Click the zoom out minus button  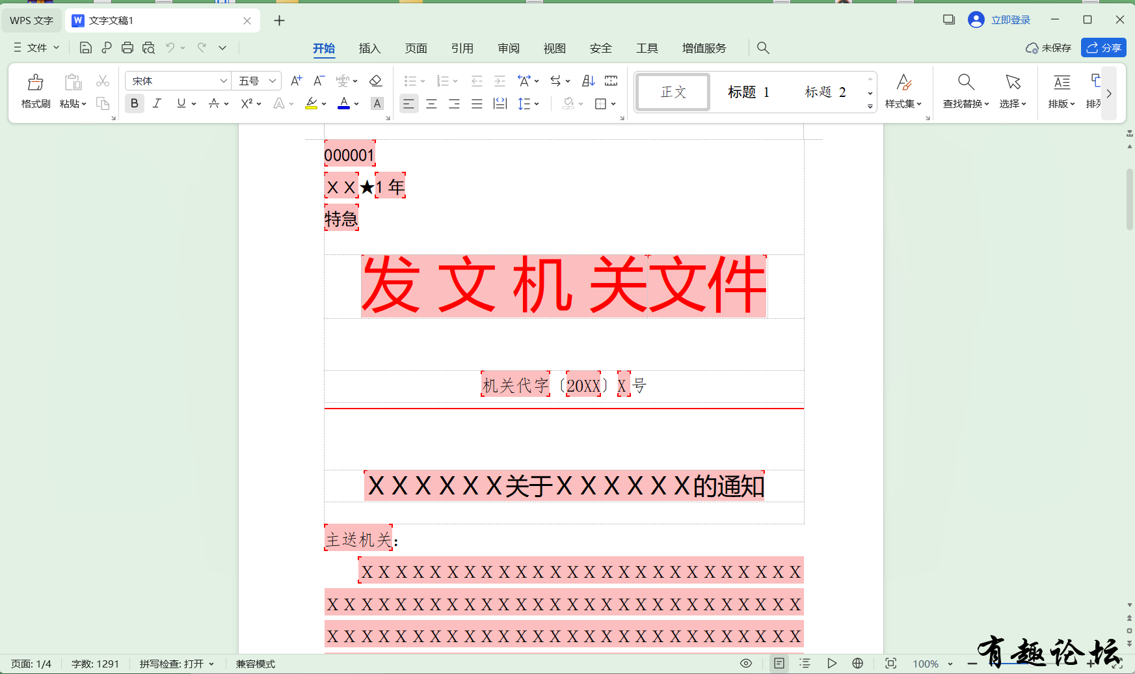[972, 664]
